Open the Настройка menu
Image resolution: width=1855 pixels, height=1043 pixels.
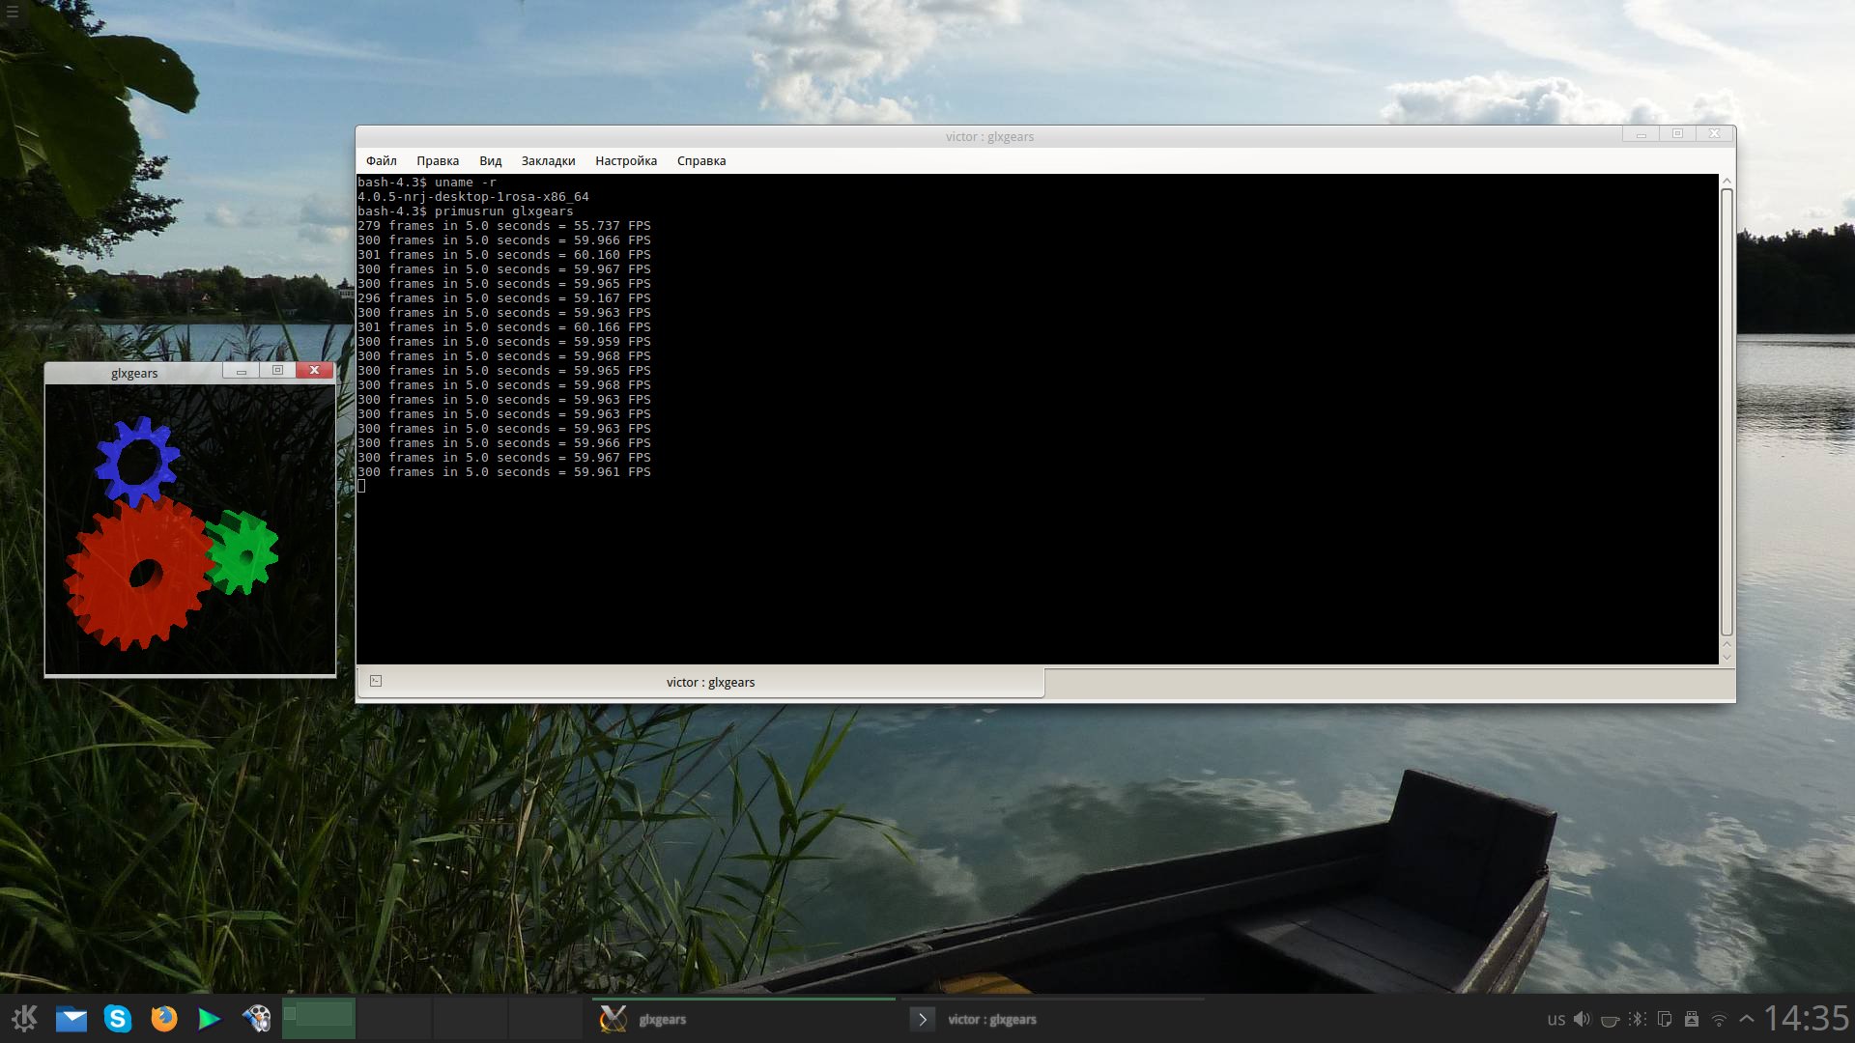(x=625, y=160)
